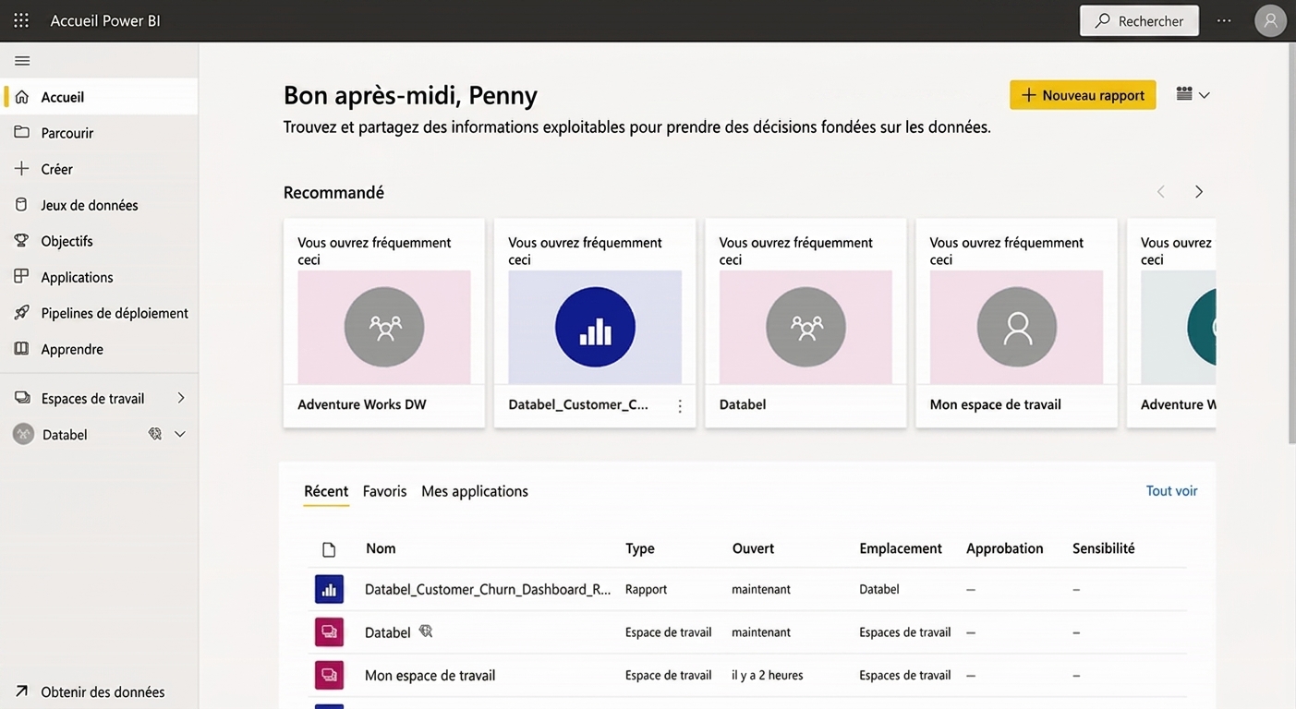Open Mon espace de travail in recent list
The height and width of the screenshot is (709, 1296).
[x=430, y=675]
